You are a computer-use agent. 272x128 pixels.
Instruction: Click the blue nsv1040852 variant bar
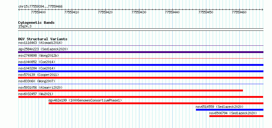click(x=141, y=65)
